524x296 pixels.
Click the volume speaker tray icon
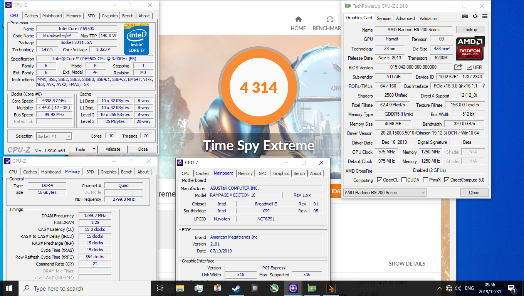coord(458,288)
